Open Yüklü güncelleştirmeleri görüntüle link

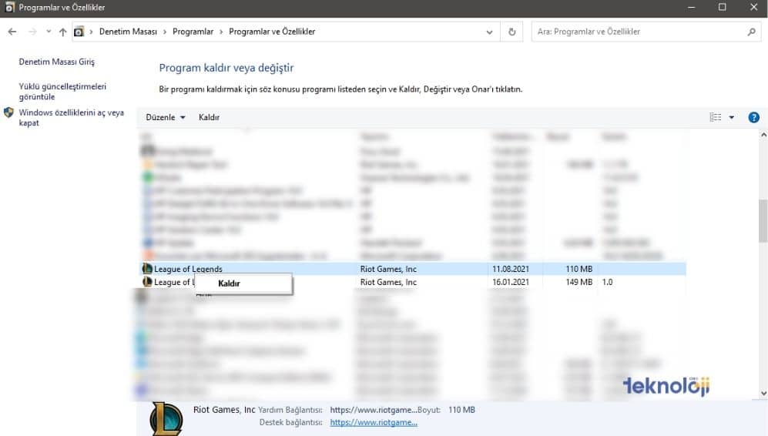pos(62,92)
